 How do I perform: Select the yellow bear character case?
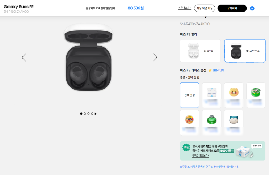[x=234, y=95]
